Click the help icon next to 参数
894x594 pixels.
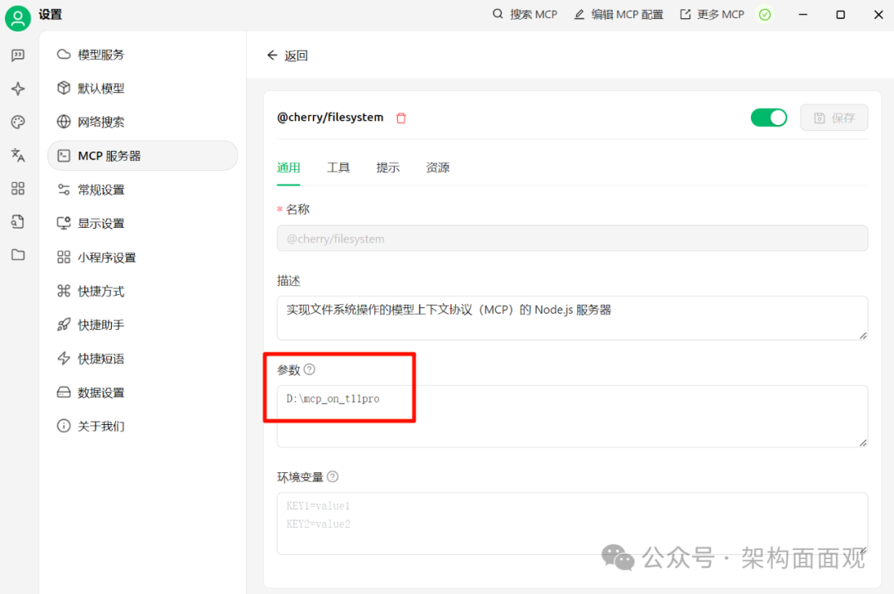[x=310, y=369]
